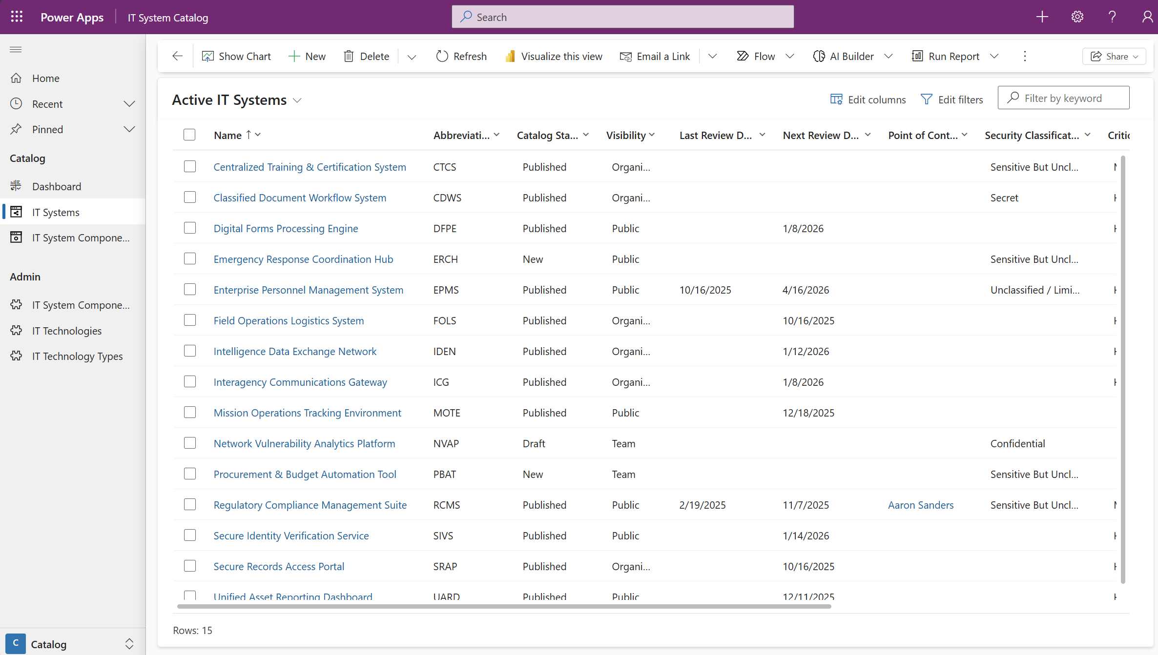Click the Aaron Sanders point of contact link
The image size is (1158, 655).
[921, 505]
